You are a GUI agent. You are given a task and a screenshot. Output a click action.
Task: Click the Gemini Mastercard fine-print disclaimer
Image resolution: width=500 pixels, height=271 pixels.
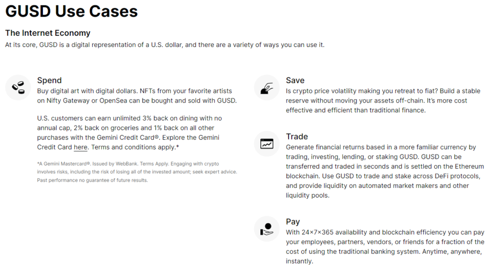pos(137,172)
